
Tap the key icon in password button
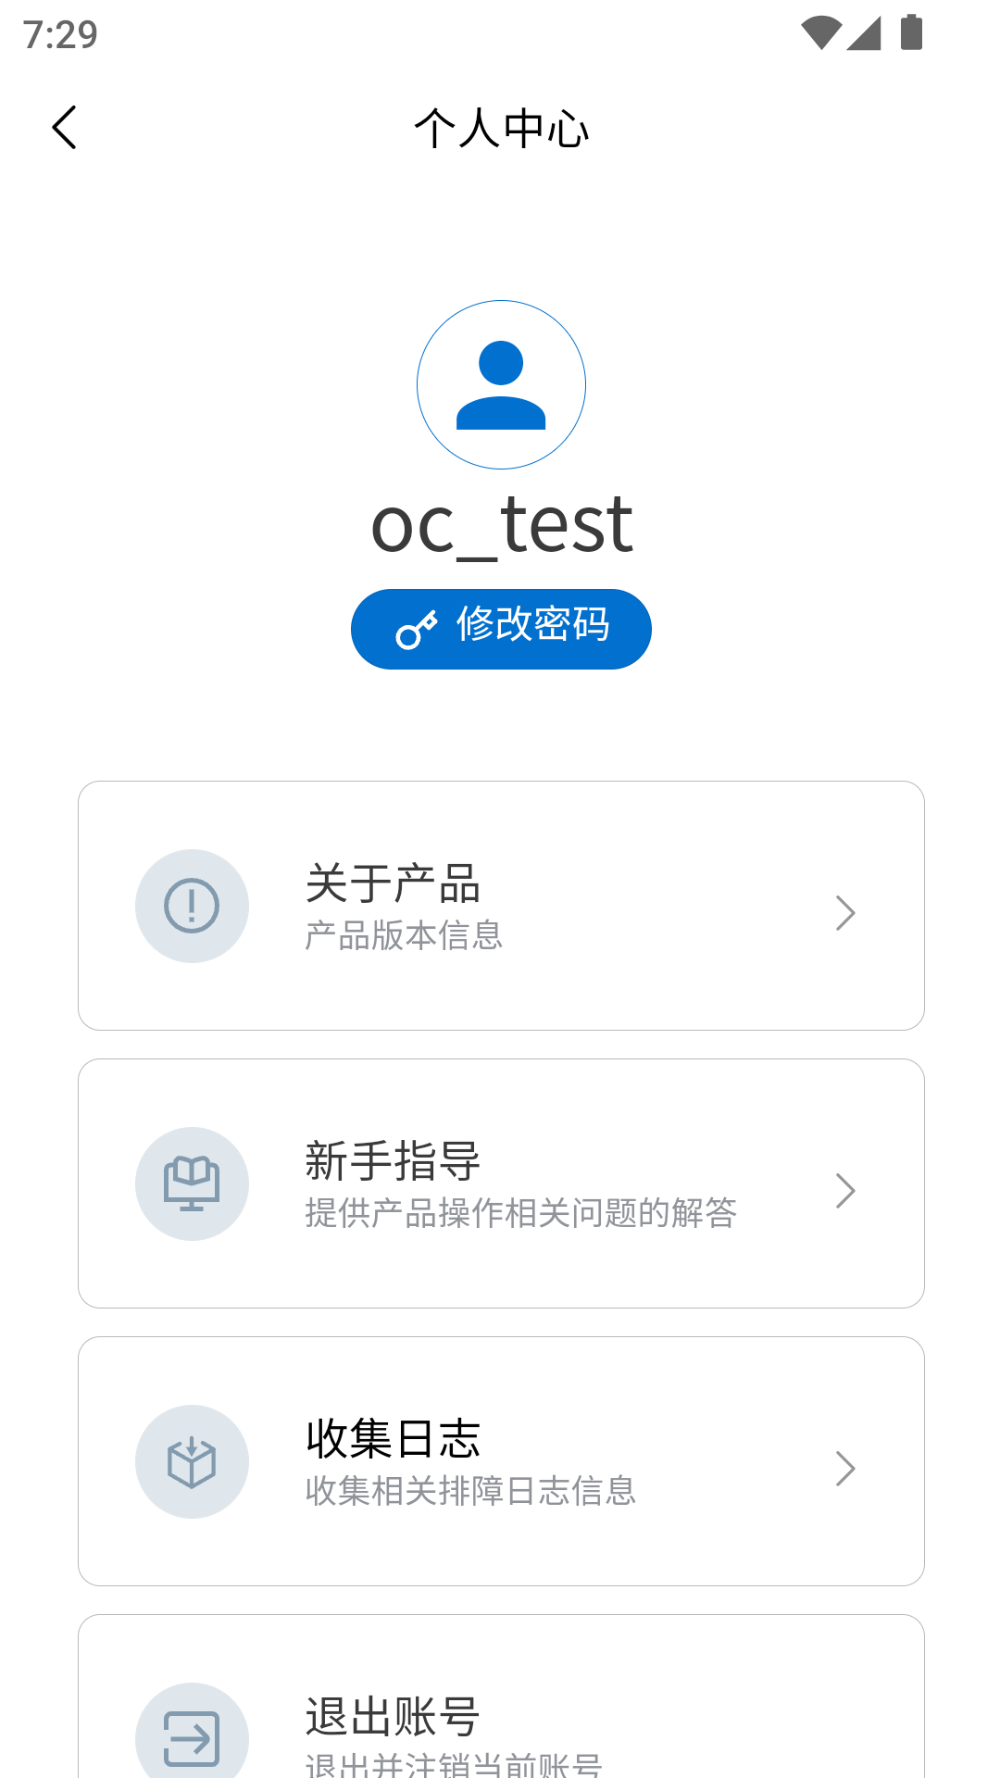pos(416,630)
